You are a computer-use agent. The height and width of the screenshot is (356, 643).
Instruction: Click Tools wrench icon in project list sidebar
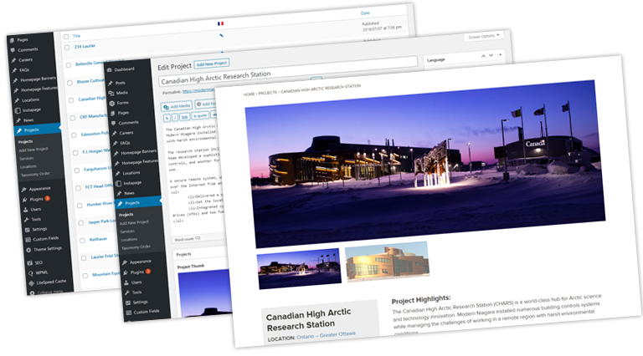(26, 220)
